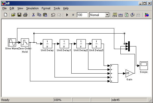Click the '100%' zoom status field
153x103 pixels.
click(x=63, y=100)
